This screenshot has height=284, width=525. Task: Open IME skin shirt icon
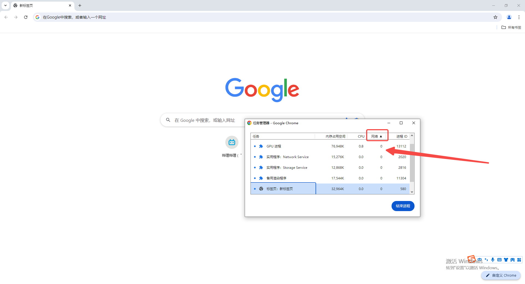(x=506, y=260)
